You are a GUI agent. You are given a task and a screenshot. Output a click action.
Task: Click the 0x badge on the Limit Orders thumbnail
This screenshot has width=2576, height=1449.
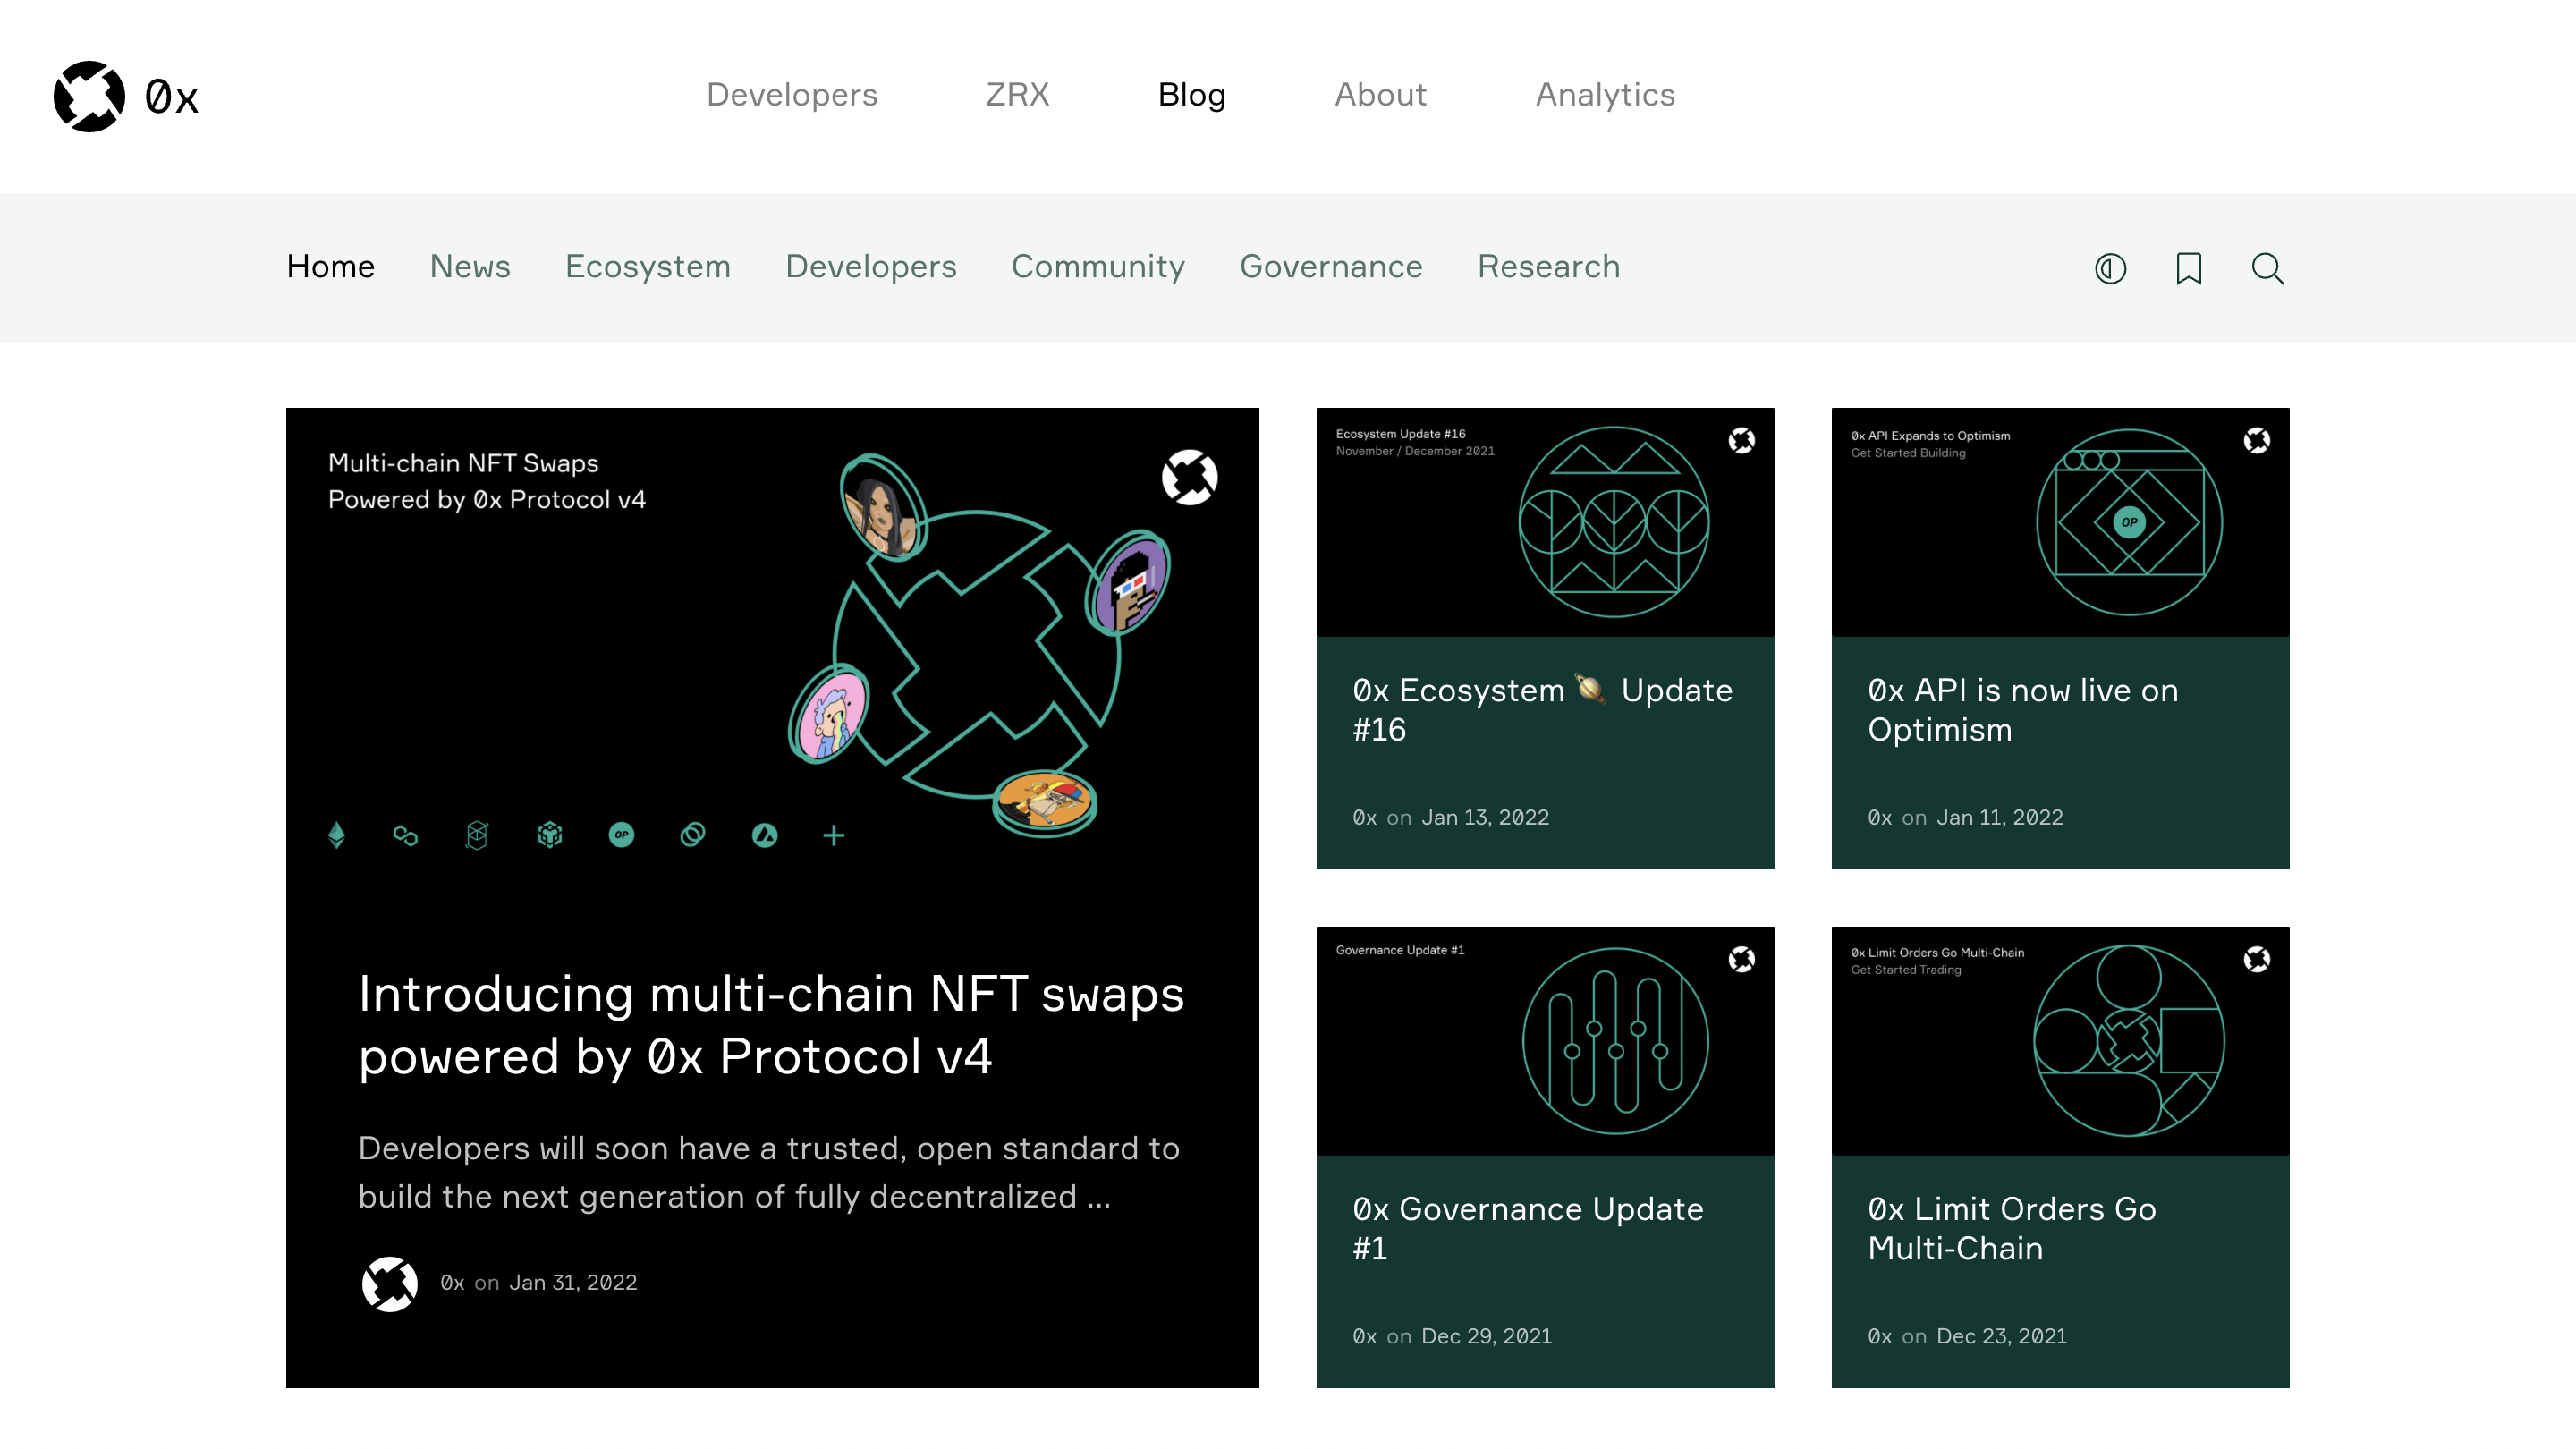(2256, 959)
